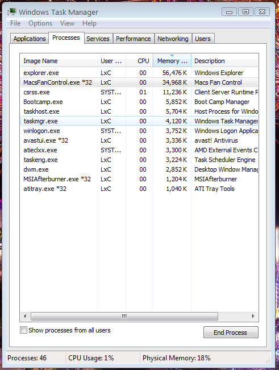This screenshot has width=279, height=370.
Task: Open the View menu
Action: pos(67,23)
